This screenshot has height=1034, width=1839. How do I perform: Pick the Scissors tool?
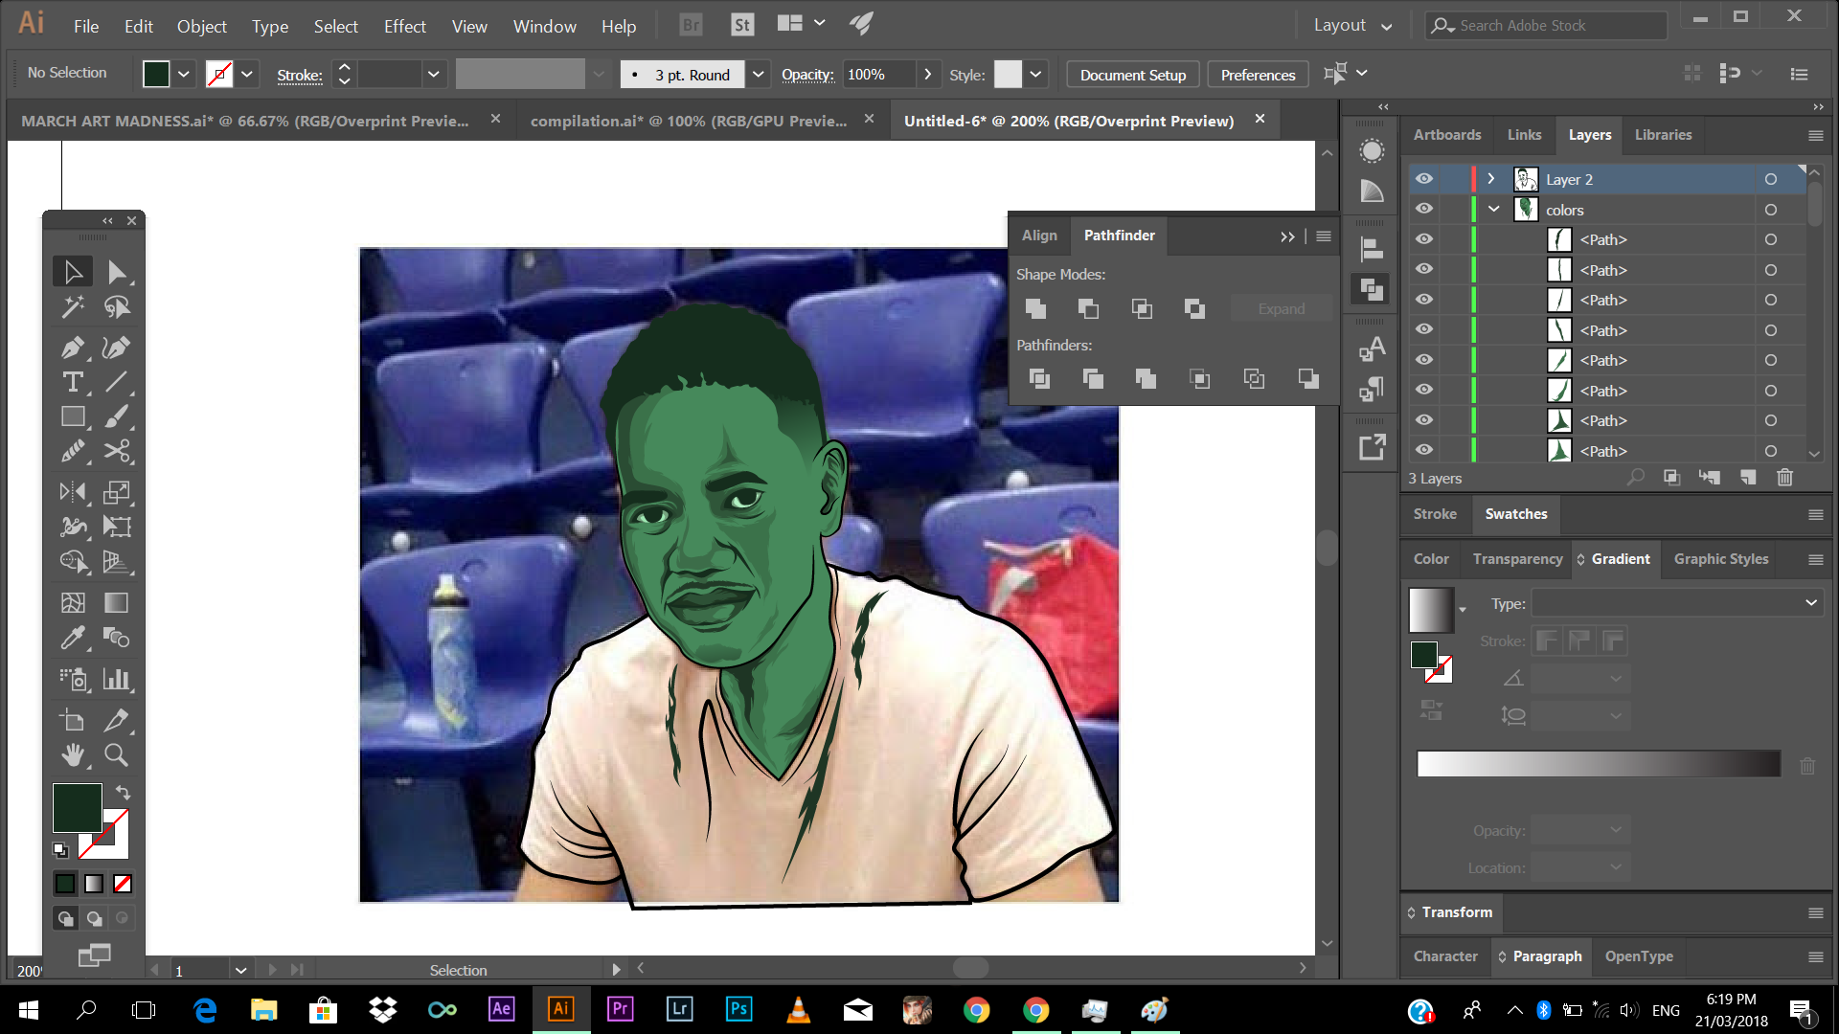click(x=117, y=451)
